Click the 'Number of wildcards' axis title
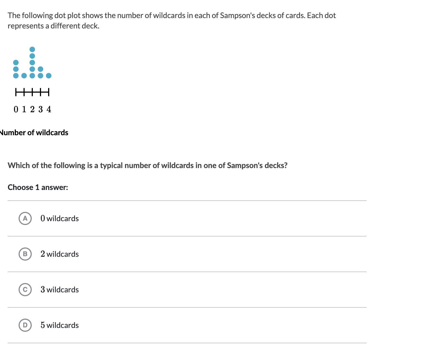Image resolution: width=442 pixels, height=346 pixels. coord(34,133)
